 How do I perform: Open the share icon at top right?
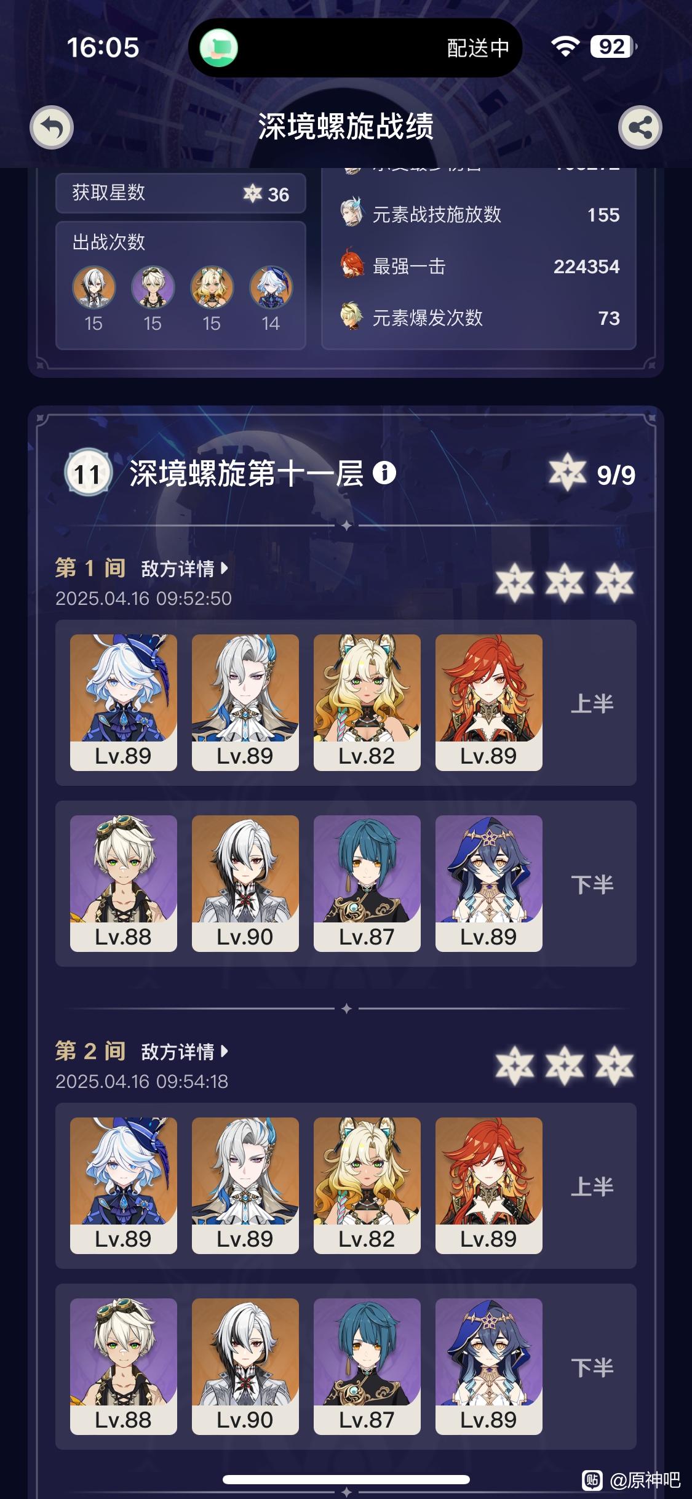640,128
